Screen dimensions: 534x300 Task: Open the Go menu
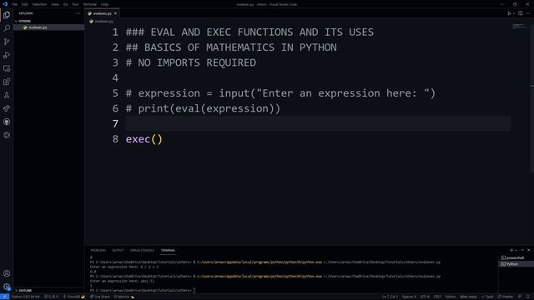point(65,4)
